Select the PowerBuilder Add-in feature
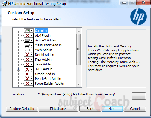This screenshot has height=118, width=151. pyautogui.click(x=49, y=83)
